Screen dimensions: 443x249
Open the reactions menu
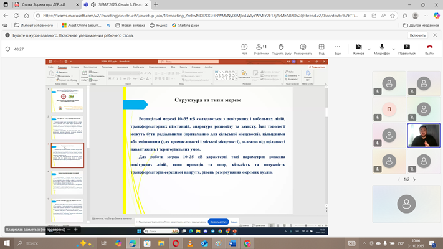click(x=303, y=47)
